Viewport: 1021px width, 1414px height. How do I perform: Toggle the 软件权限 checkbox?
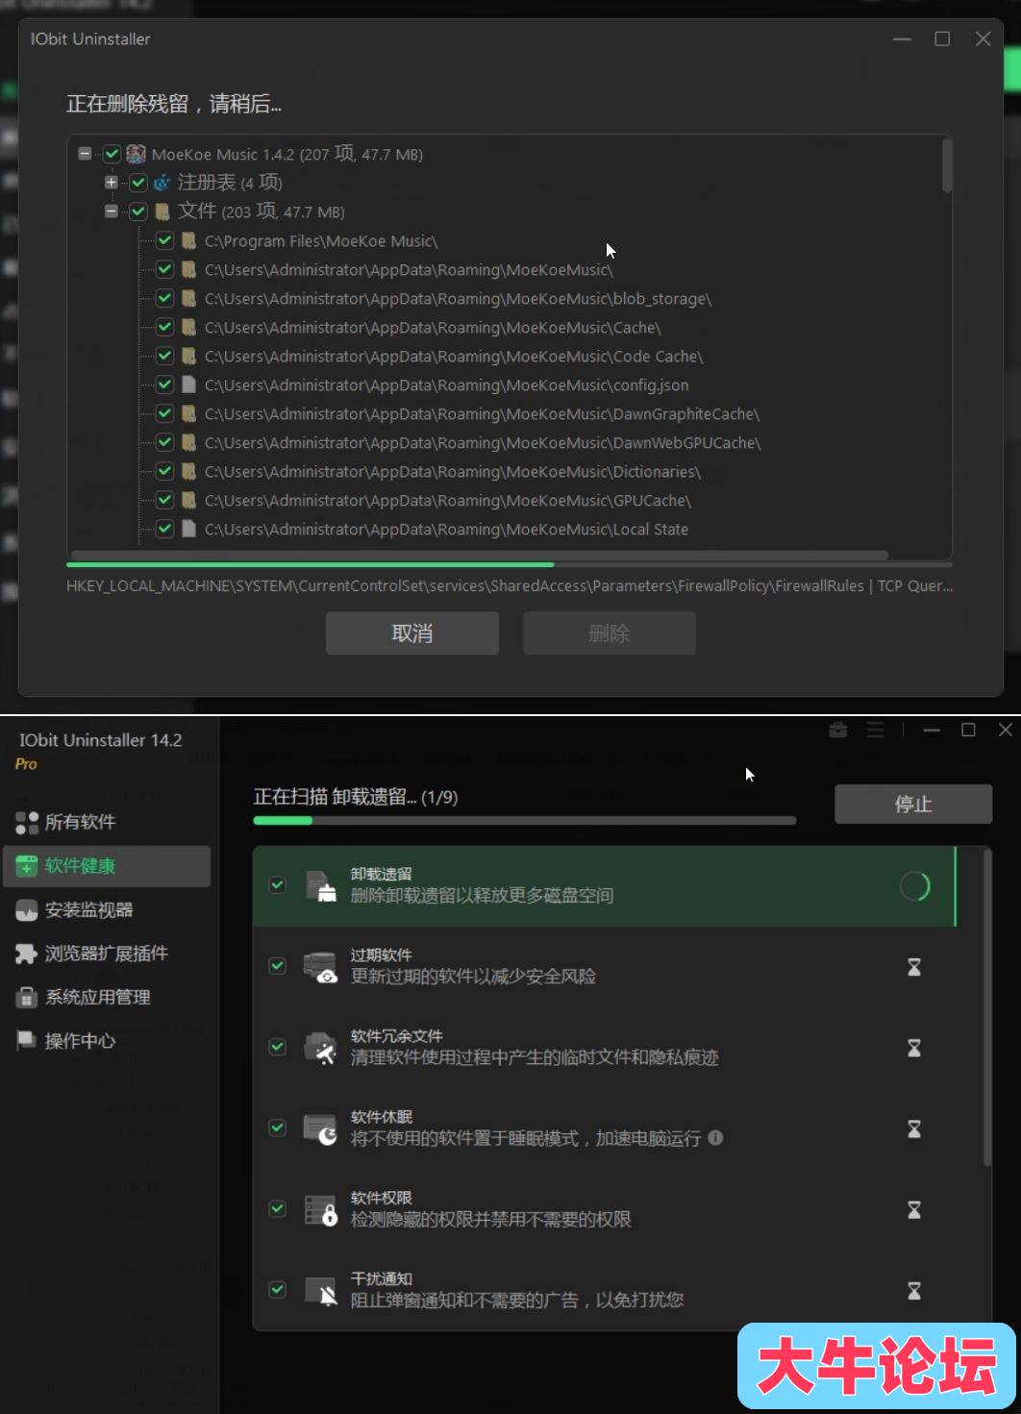tap(278, 1208)
